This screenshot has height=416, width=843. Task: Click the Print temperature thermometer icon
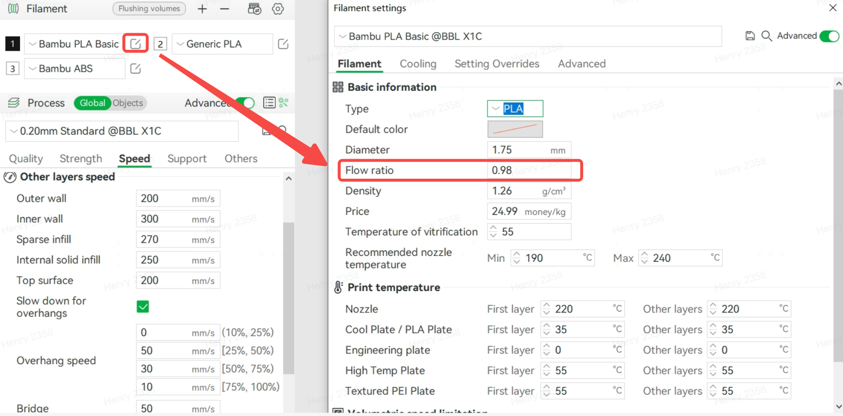click(x=338, y=287)
